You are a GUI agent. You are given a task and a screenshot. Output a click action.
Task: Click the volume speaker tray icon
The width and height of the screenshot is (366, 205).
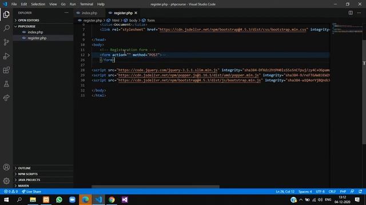(320, 200)
